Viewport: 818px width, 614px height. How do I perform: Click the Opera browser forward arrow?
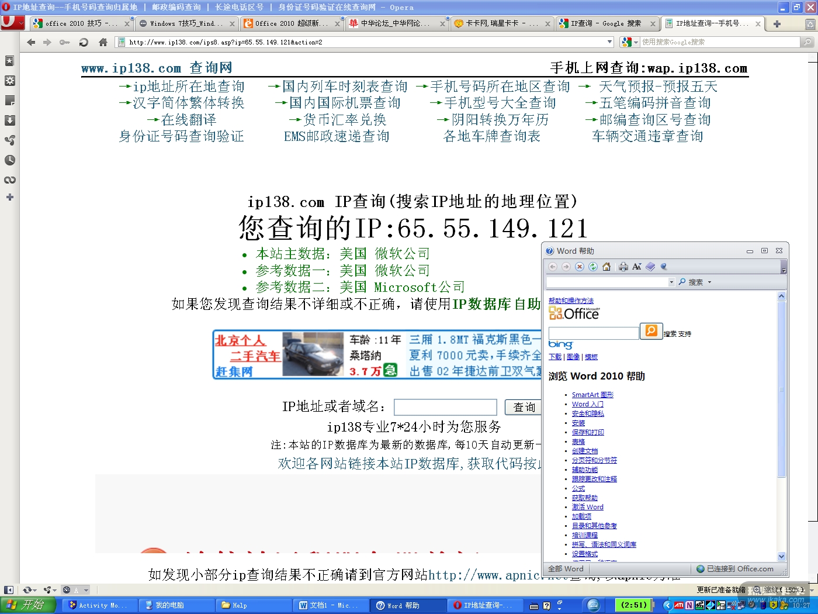(47, 42)
